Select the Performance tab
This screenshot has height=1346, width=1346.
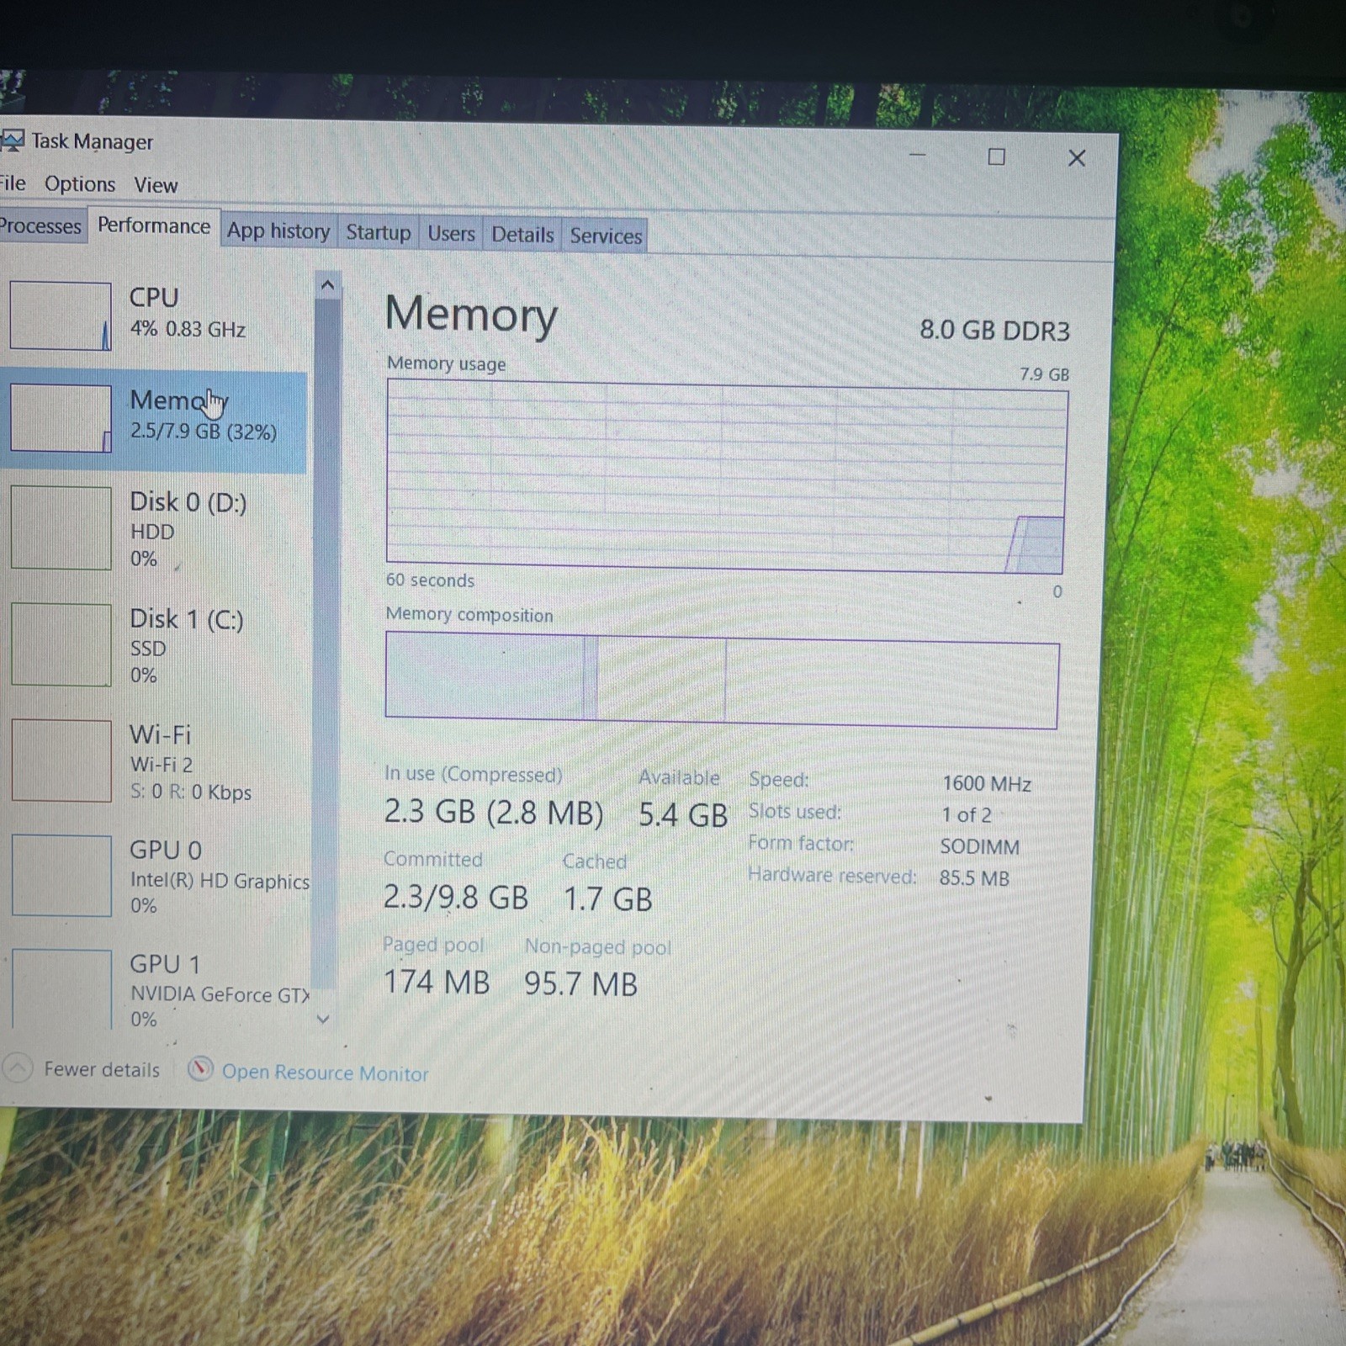click(154, 226)
